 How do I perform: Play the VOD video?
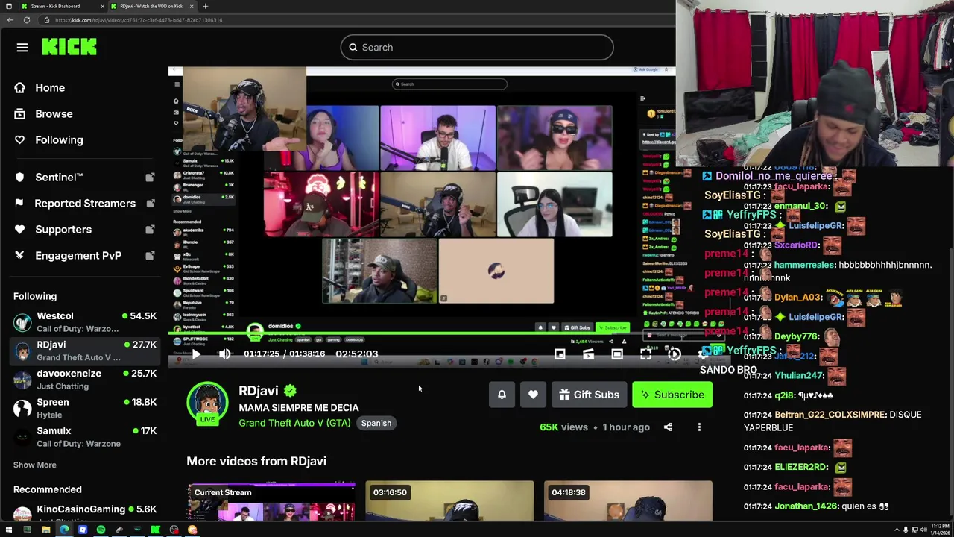pyautogui.click(x=196, y=354)
